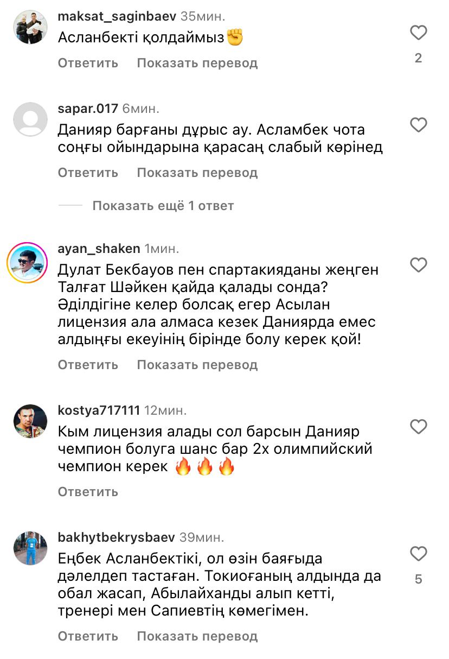449x659 pixels.
Task: Tap the heart next to kostya717111's comment
Action: pyautogui.click(x=418, y=427)
